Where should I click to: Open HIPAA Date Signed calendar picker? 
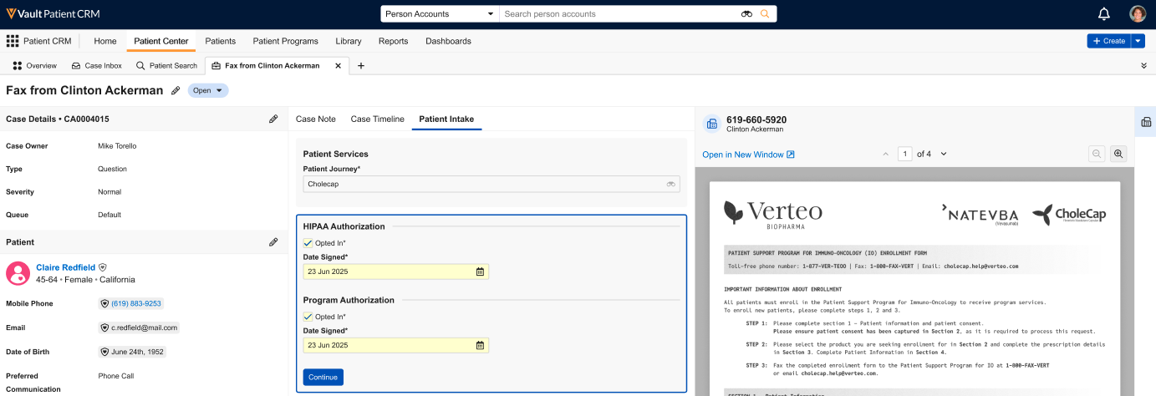tap(480, 272)
